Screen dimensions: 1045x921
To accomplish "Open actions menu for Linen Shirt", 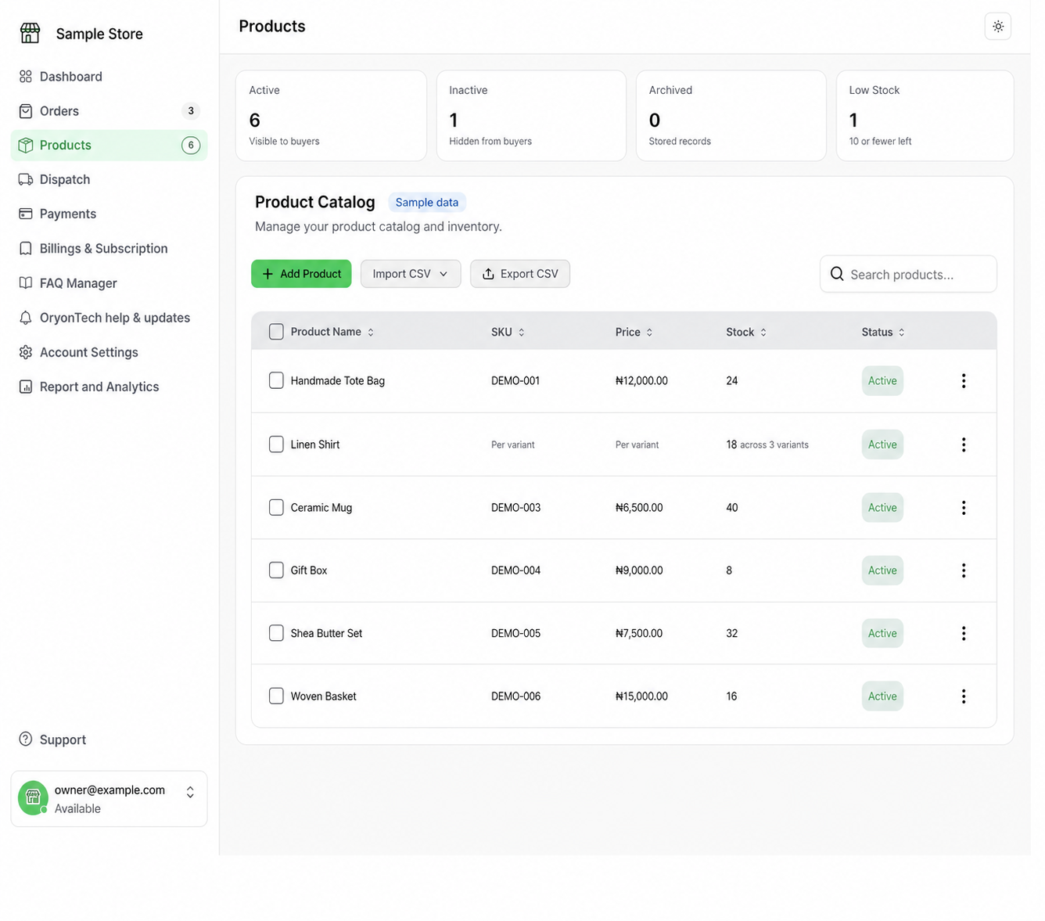I will click(964, 444).
